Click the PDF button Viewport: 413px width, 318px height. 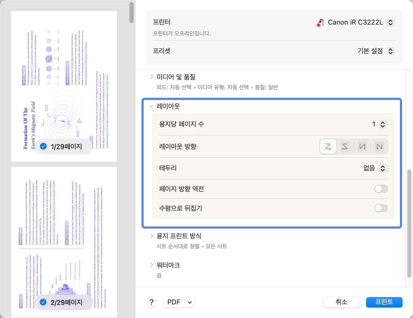coord(174,302)
